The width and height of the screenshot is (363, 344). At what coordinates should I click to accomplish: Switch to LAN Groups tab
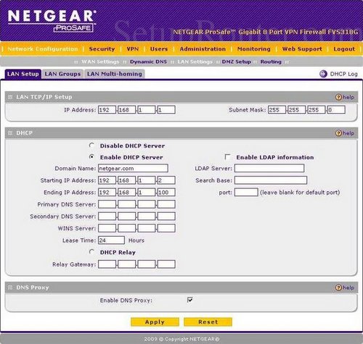click(x=62, y=74)
